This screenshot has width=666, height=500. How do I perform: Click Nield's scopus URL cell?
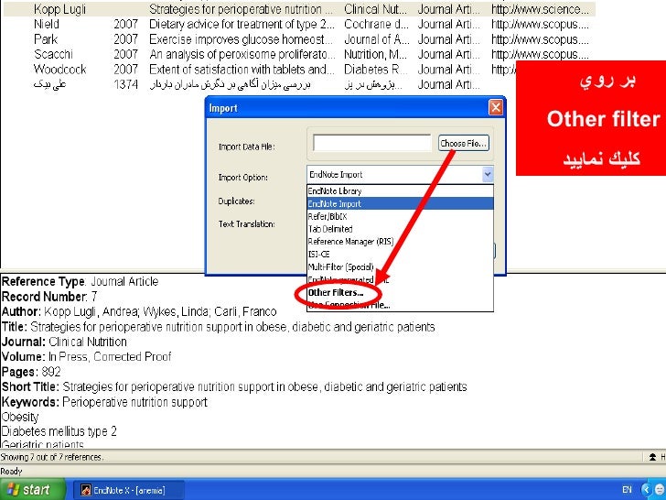(540, 24)
